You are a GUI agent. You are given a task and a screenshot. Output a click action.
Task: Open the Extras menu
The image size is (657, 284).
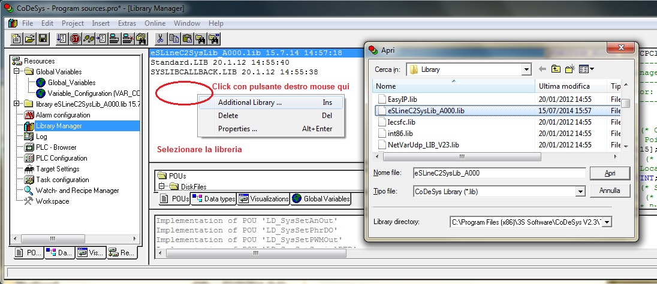click(x=127, y=23)
